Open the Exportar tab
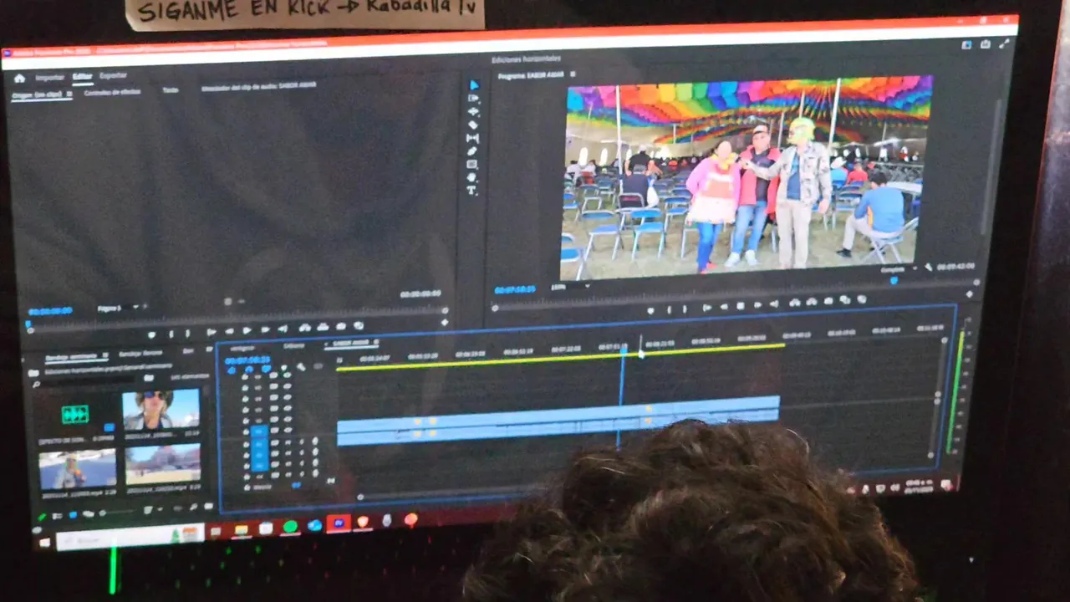Image resolution: width=1070 pixels, height=602 pixels. tap(113, 76)
